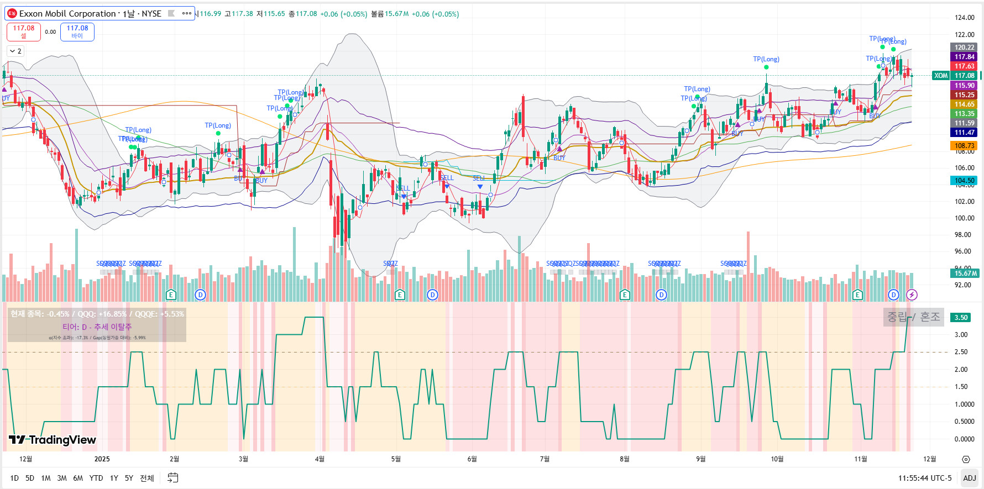Click the TP(Long) marker in early October
This screenshot has width=984, height=489.
coord(766,59)
